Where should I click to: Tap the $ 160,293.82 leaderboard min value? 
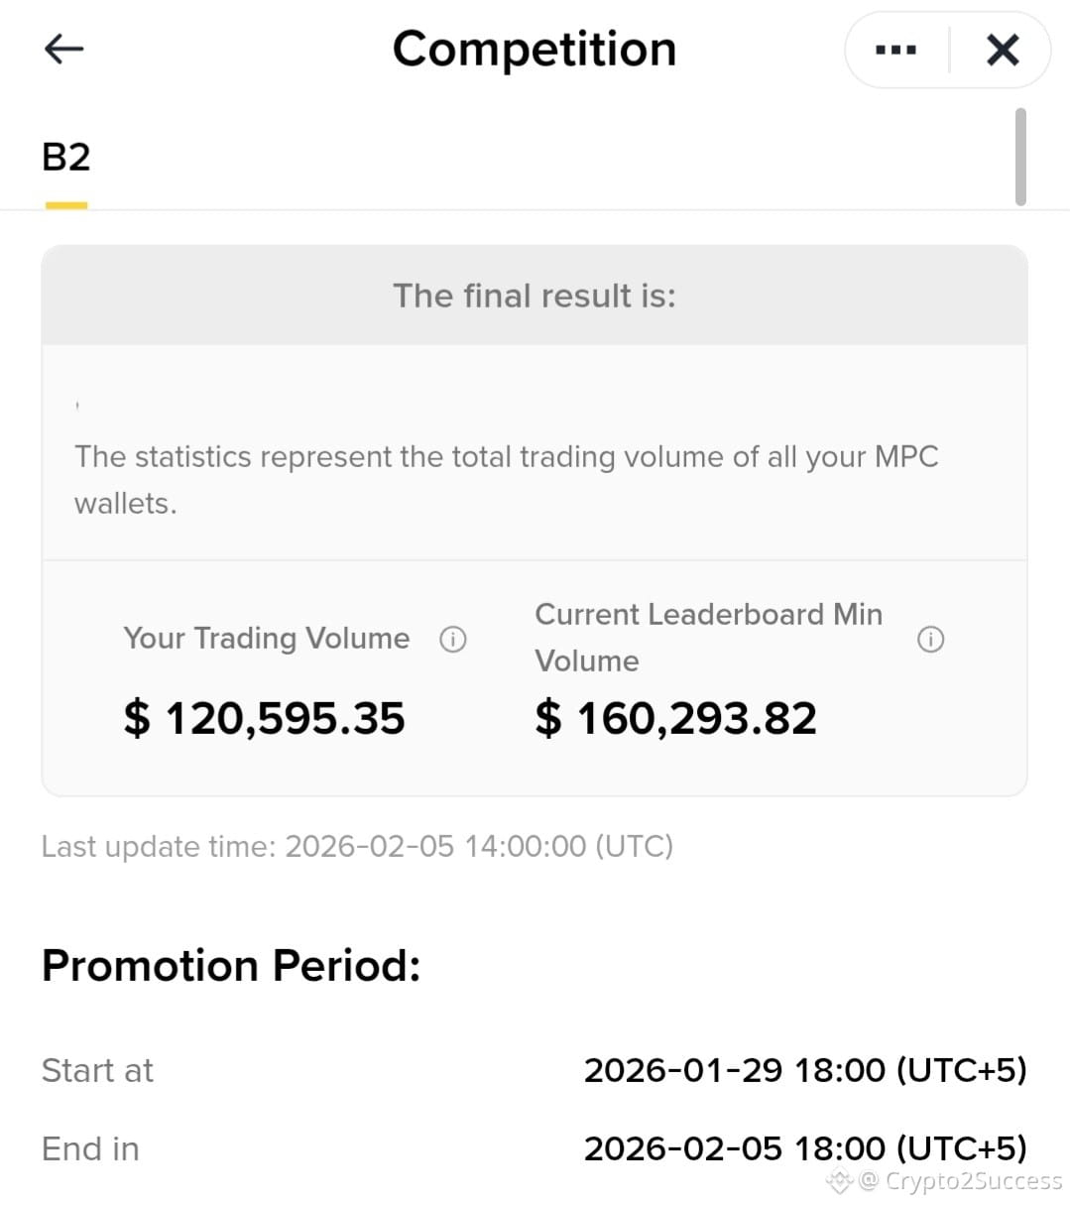pyautogui.click(x=675, y=718)
